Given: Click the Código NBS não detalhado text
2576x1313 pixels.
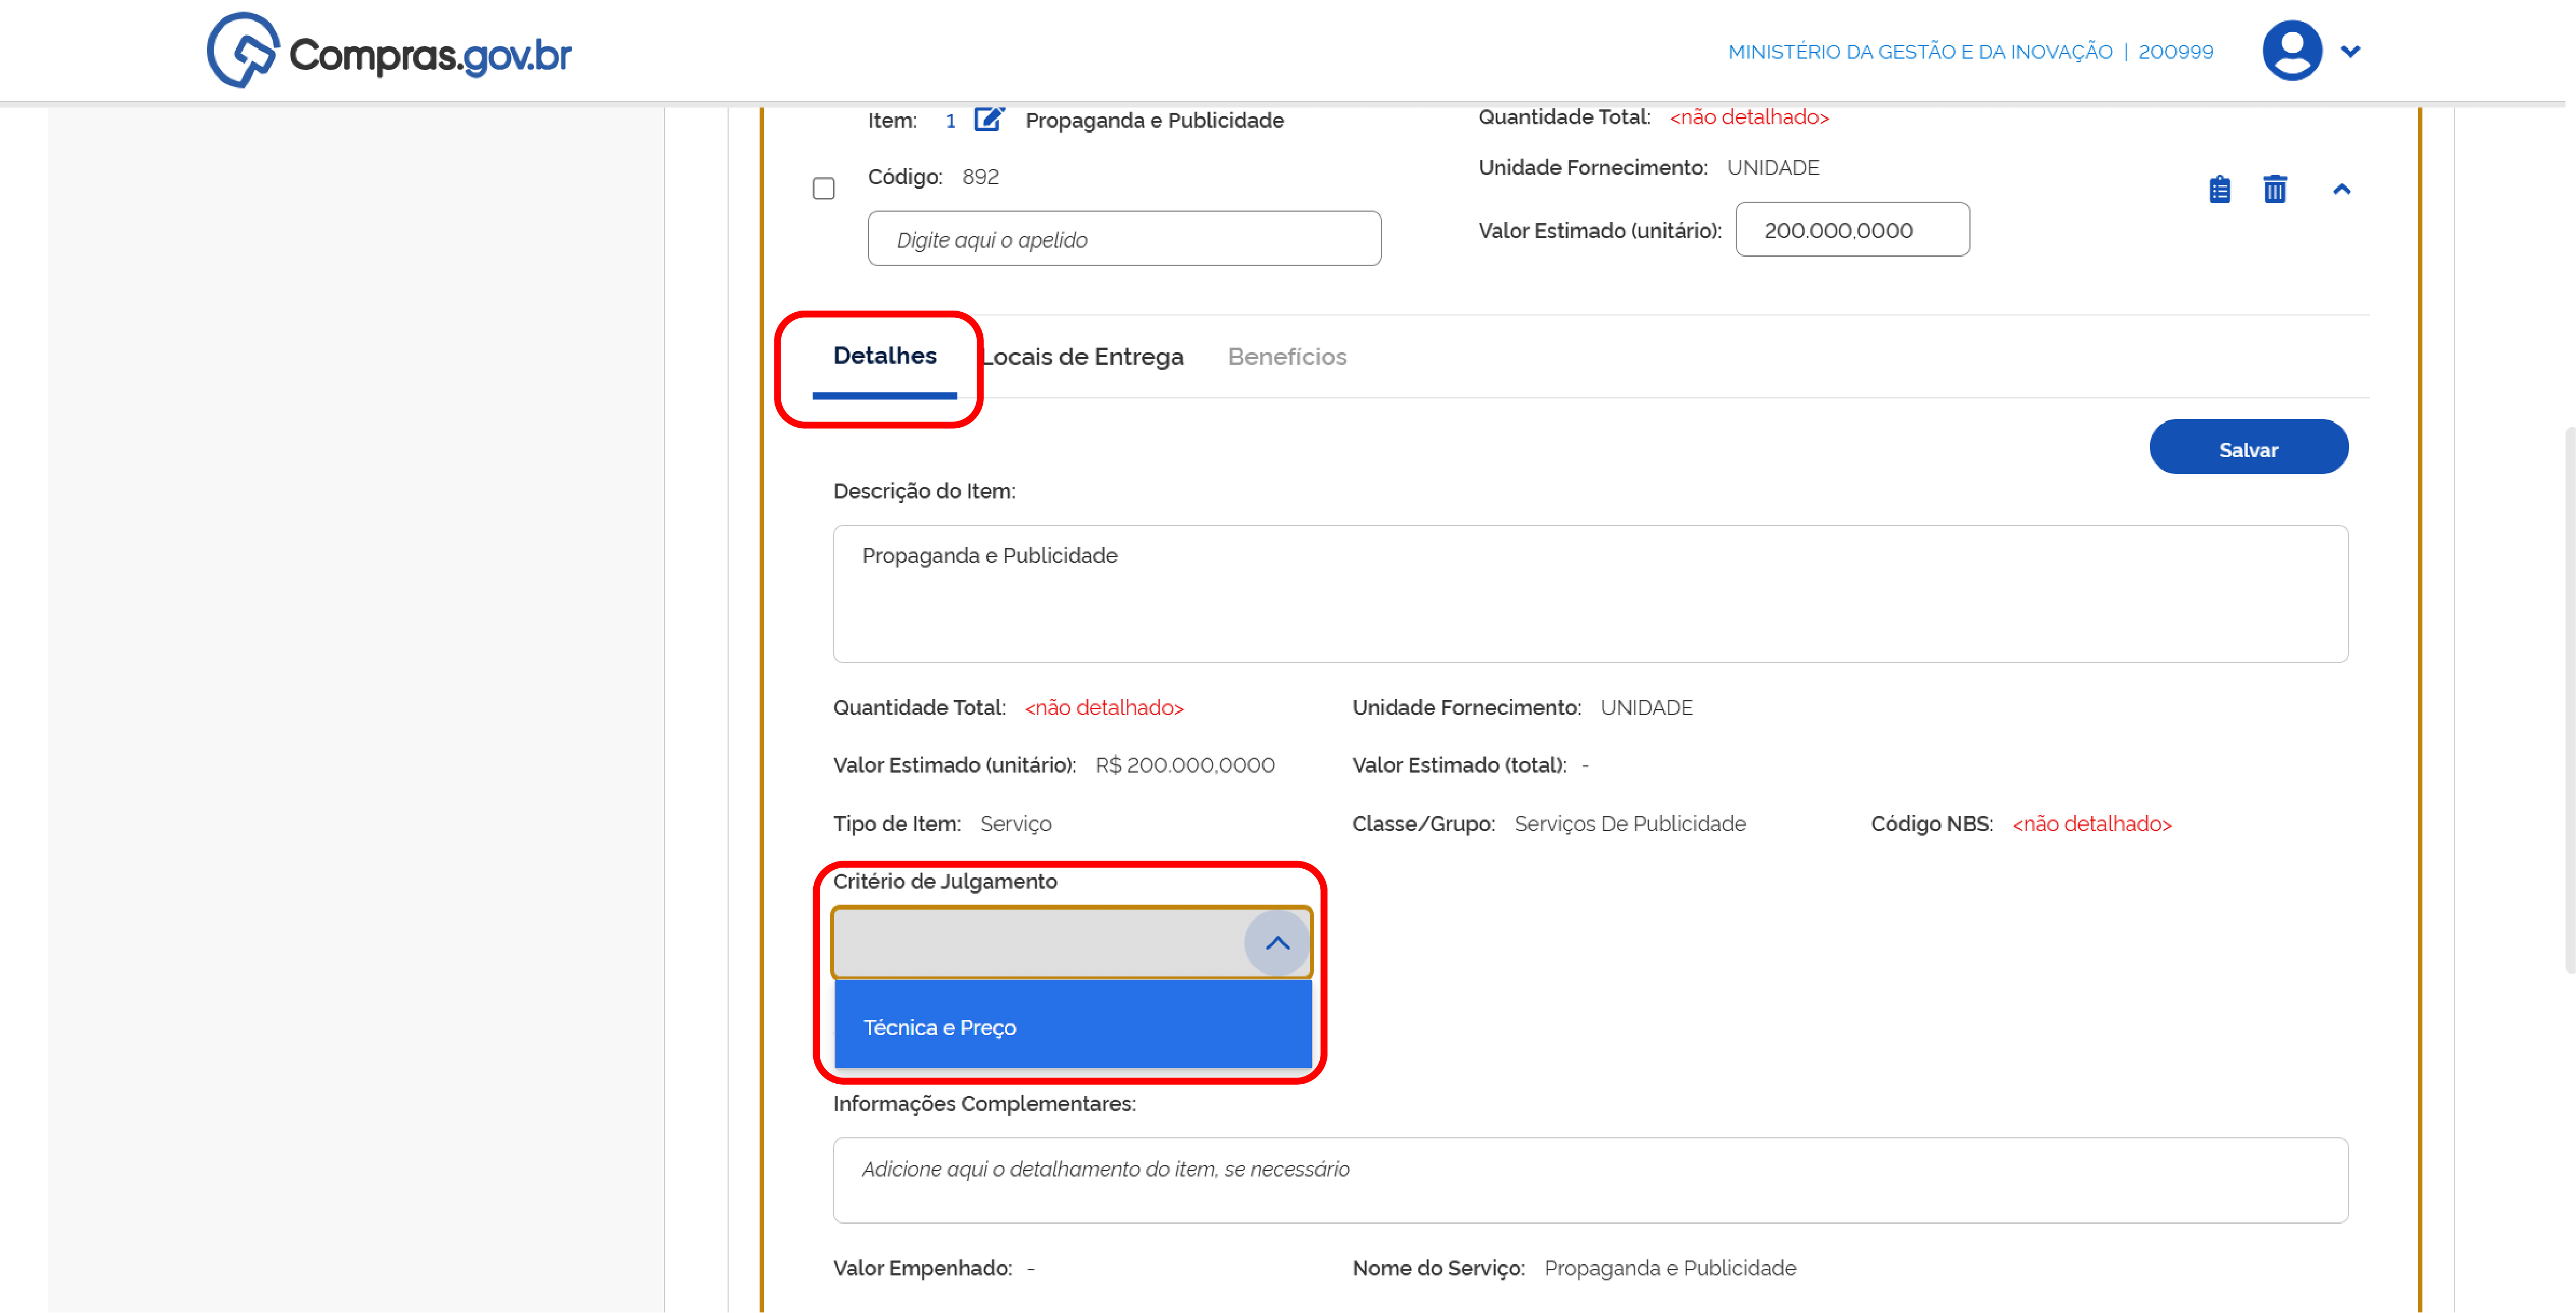Looking at the screenshot, I should point(2091,824).
